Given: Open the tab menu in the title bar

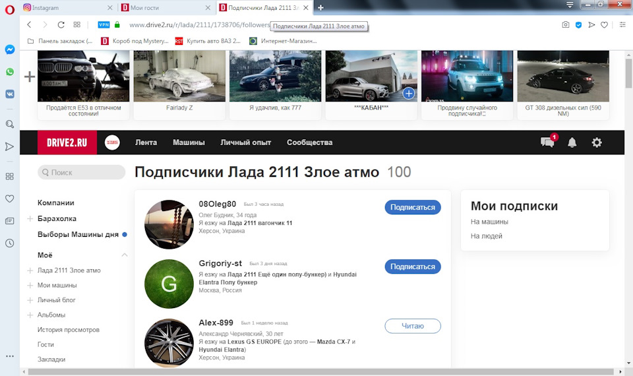Looking at the screenshot, I should point(570,5).
